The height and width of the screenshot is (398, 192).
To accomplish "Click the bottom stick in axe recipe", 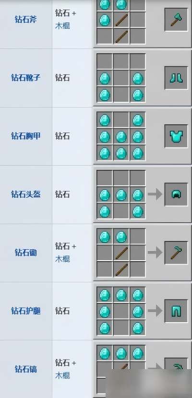I will click(x=121, y=36).
